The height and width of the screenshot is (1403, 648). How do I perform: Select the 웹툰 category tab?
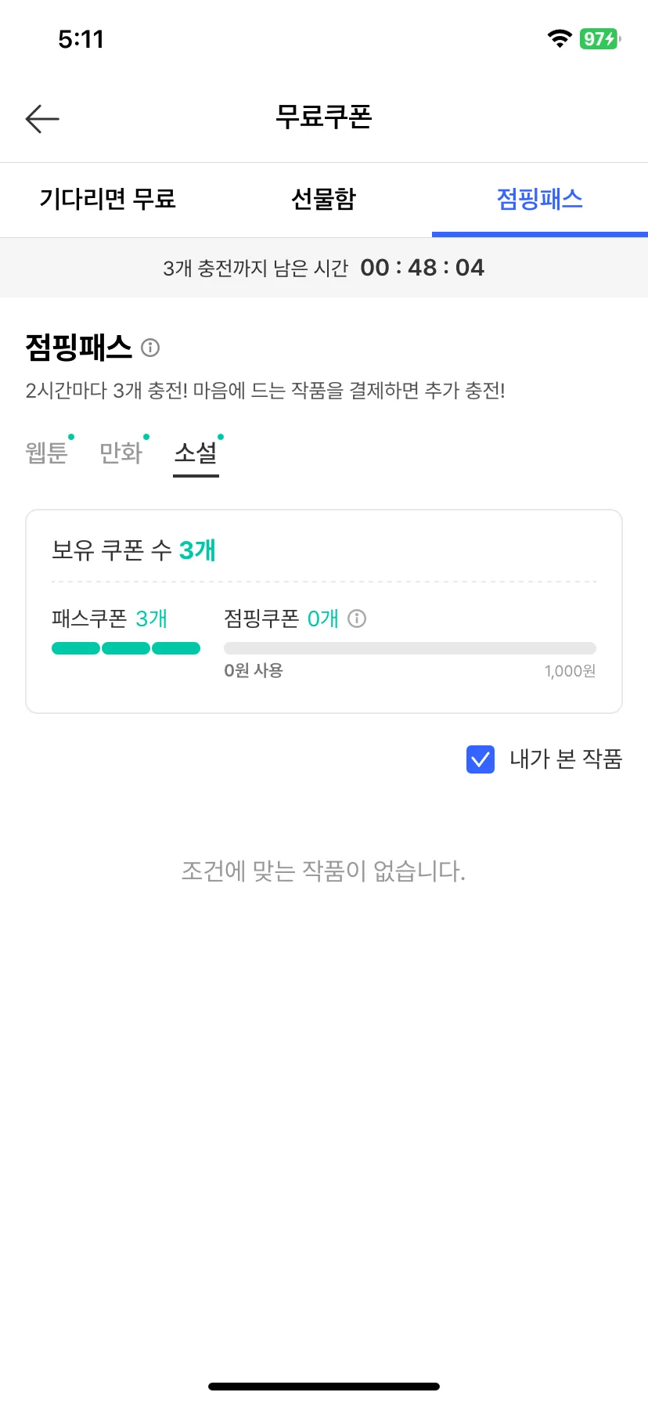[47, 453]
